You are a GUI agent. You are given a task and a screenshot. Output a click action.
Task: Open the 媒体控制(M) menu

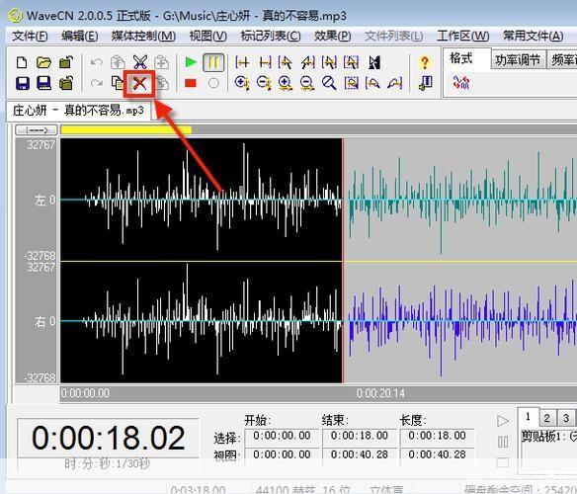(x=143, y=37)
